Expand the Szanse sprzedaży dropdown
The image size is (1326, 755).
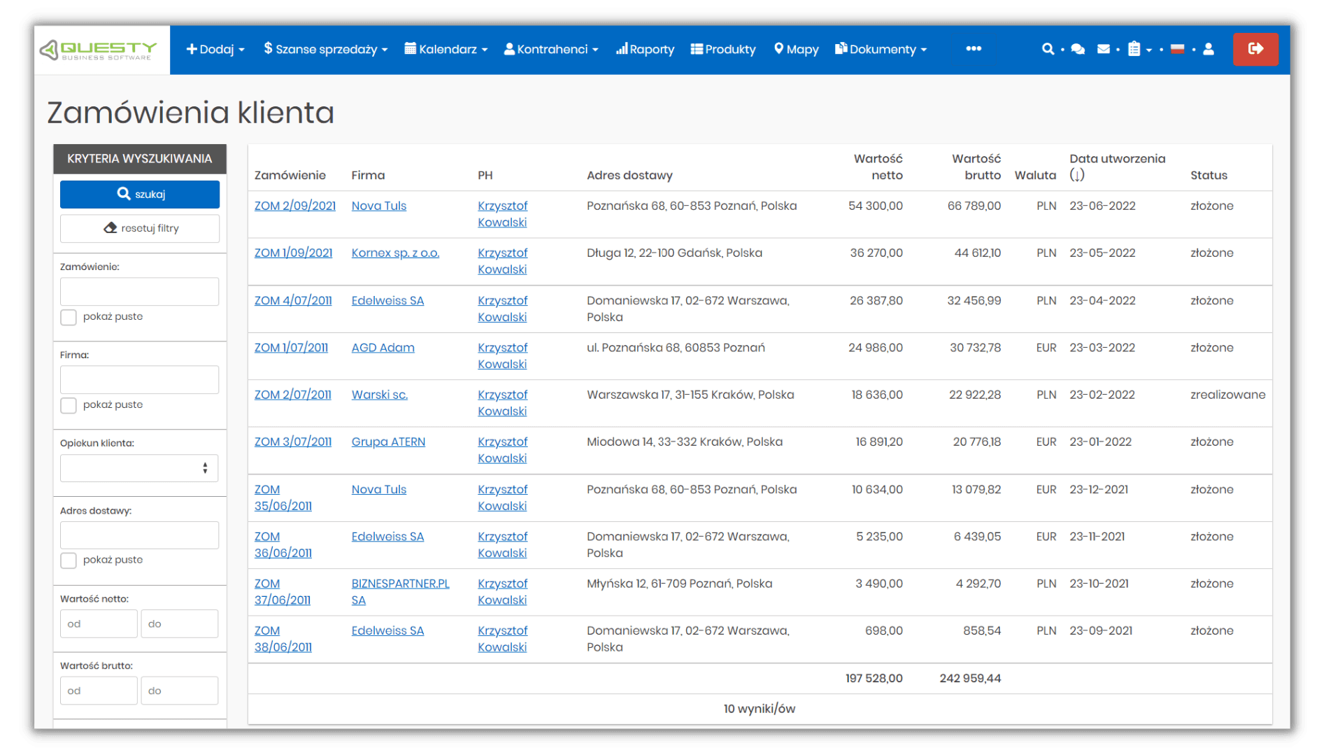pyautogui.click(x=325, y=49)
